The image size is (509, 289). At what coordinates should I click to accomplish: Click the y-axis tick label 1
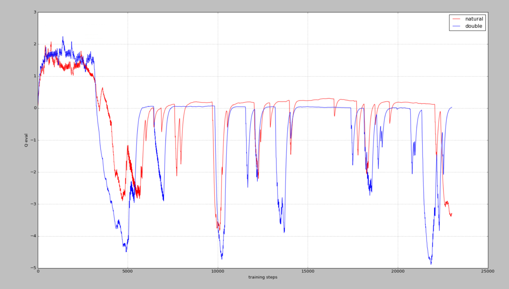tap(35, 76)
